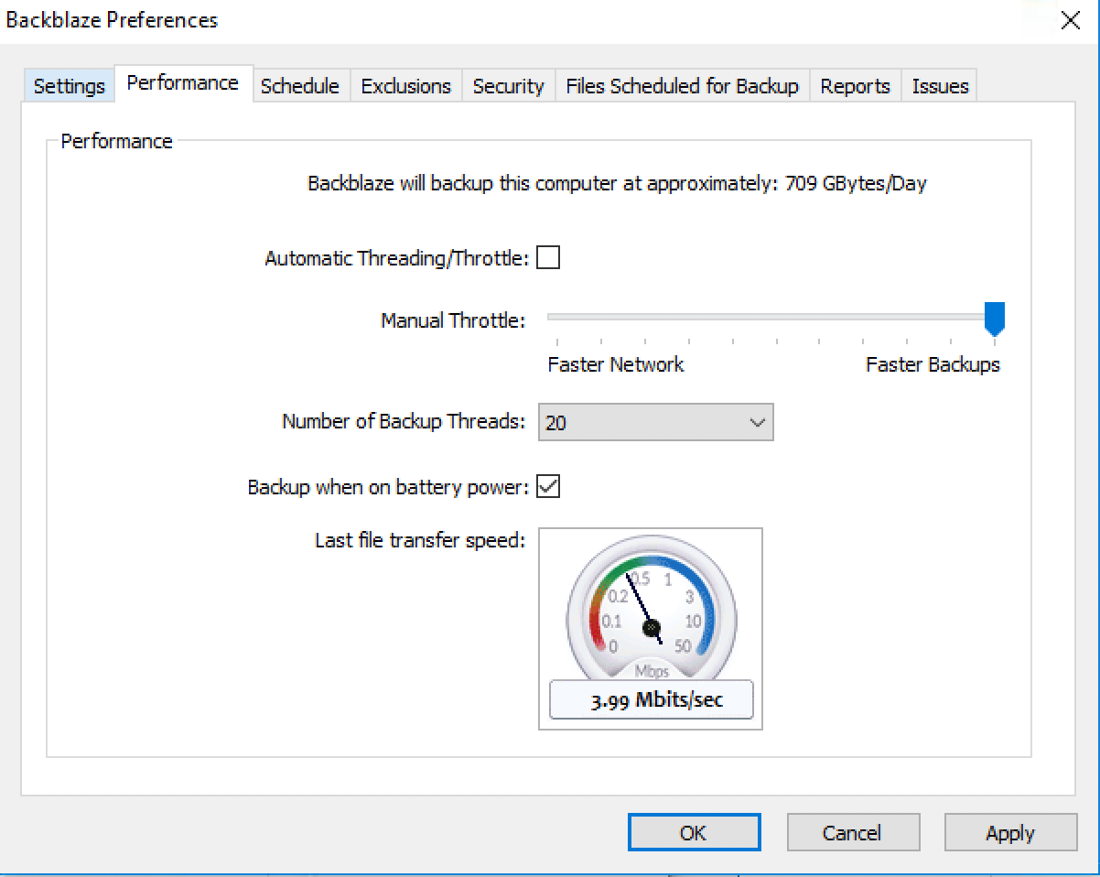Click the Last file transfer speed label
The height and width of the screenshot is (877, 1100).
click(420, 540)
